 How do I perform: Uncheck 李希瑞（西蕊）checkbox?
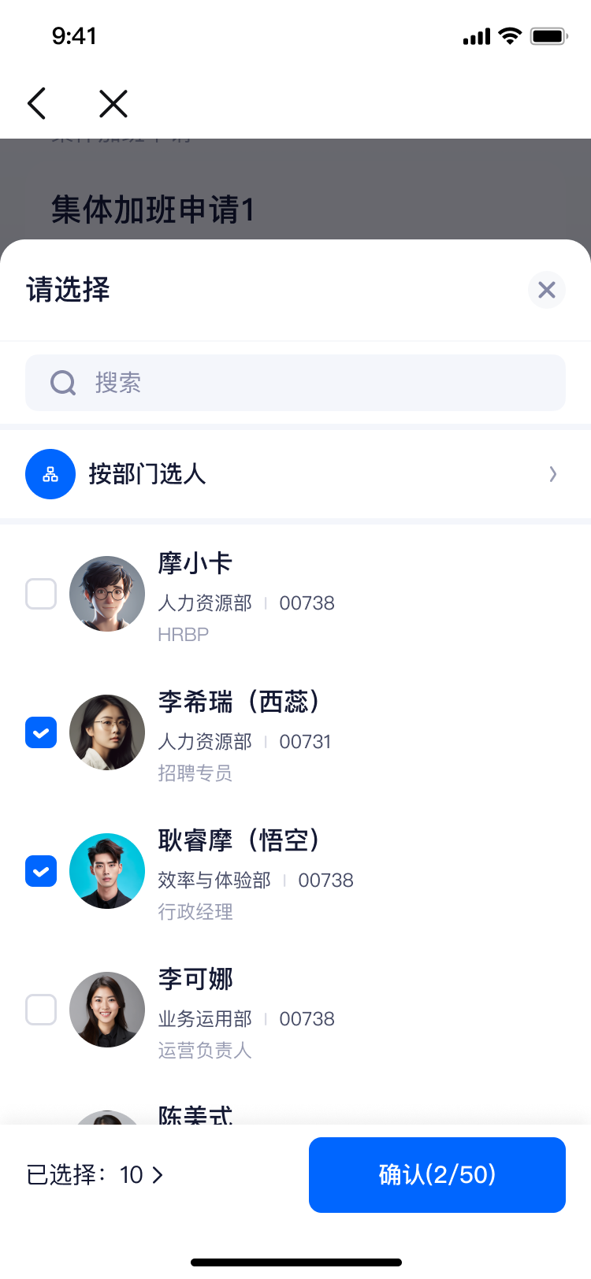pyautogui.click(x=41, y=732)
